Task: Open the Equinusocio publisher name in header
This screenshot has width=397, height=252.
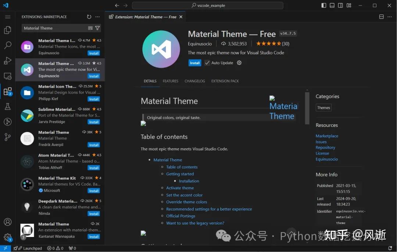Action: [x=200, y=44]
